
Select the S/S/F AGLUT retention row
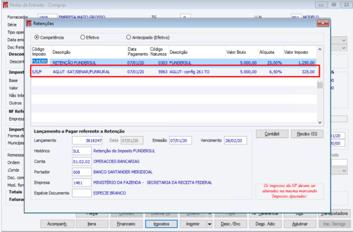(x=174, y=72)
